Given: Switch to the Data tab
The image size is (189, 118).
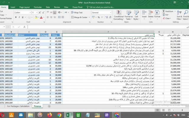Looking at the screenshot, I should [x=48, y=7].
